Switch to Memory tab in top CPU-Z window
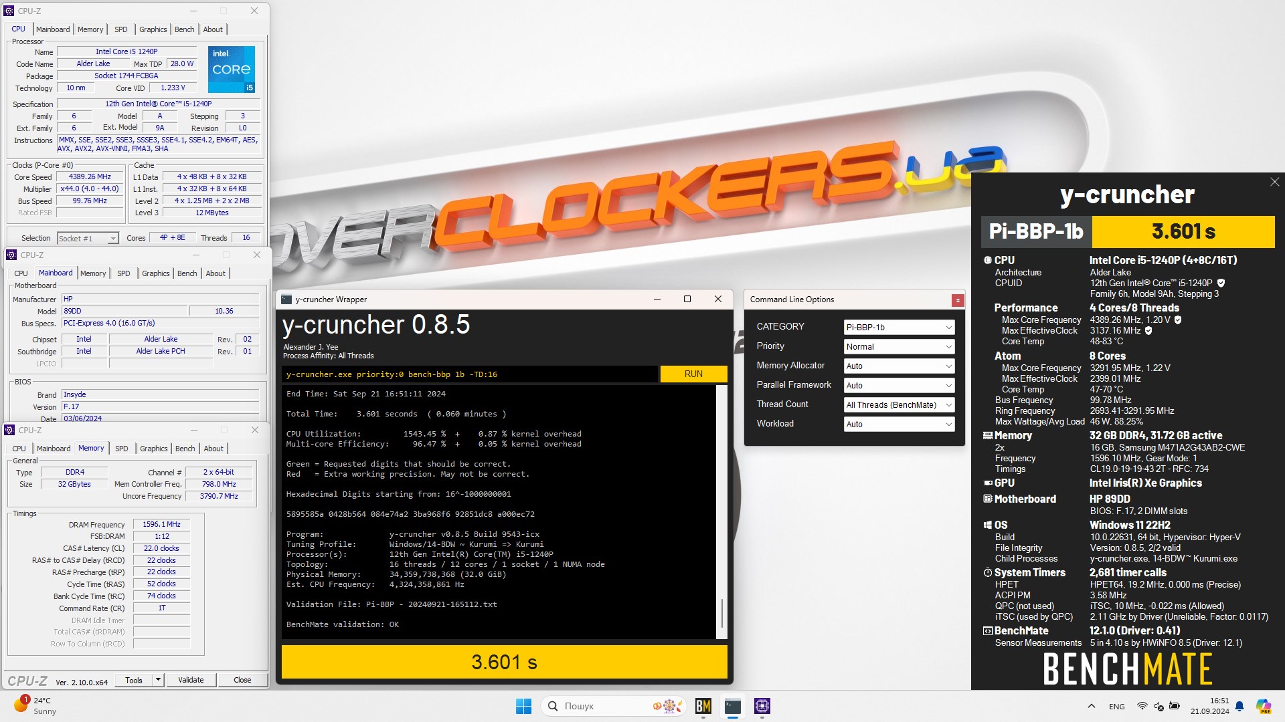1285x722 pixels. click(x=90, y=29)
